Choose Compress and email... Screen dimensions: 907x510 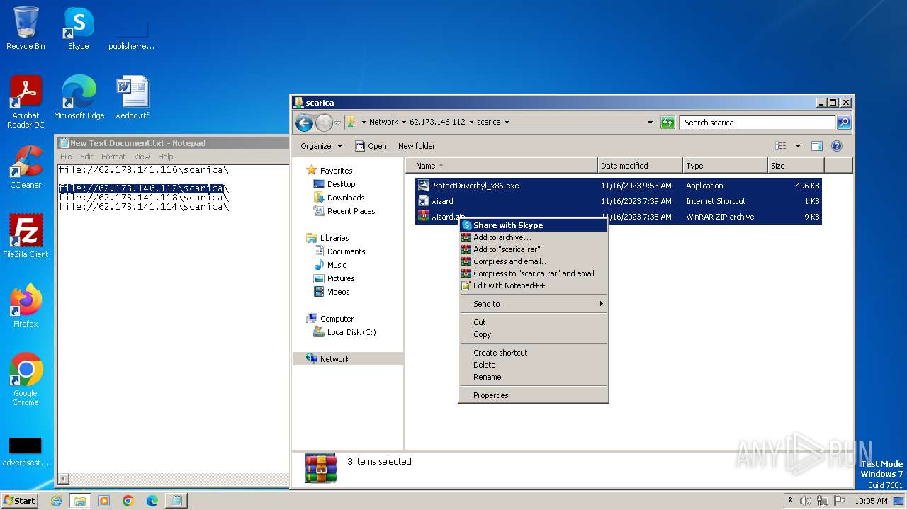coord(534,261)
